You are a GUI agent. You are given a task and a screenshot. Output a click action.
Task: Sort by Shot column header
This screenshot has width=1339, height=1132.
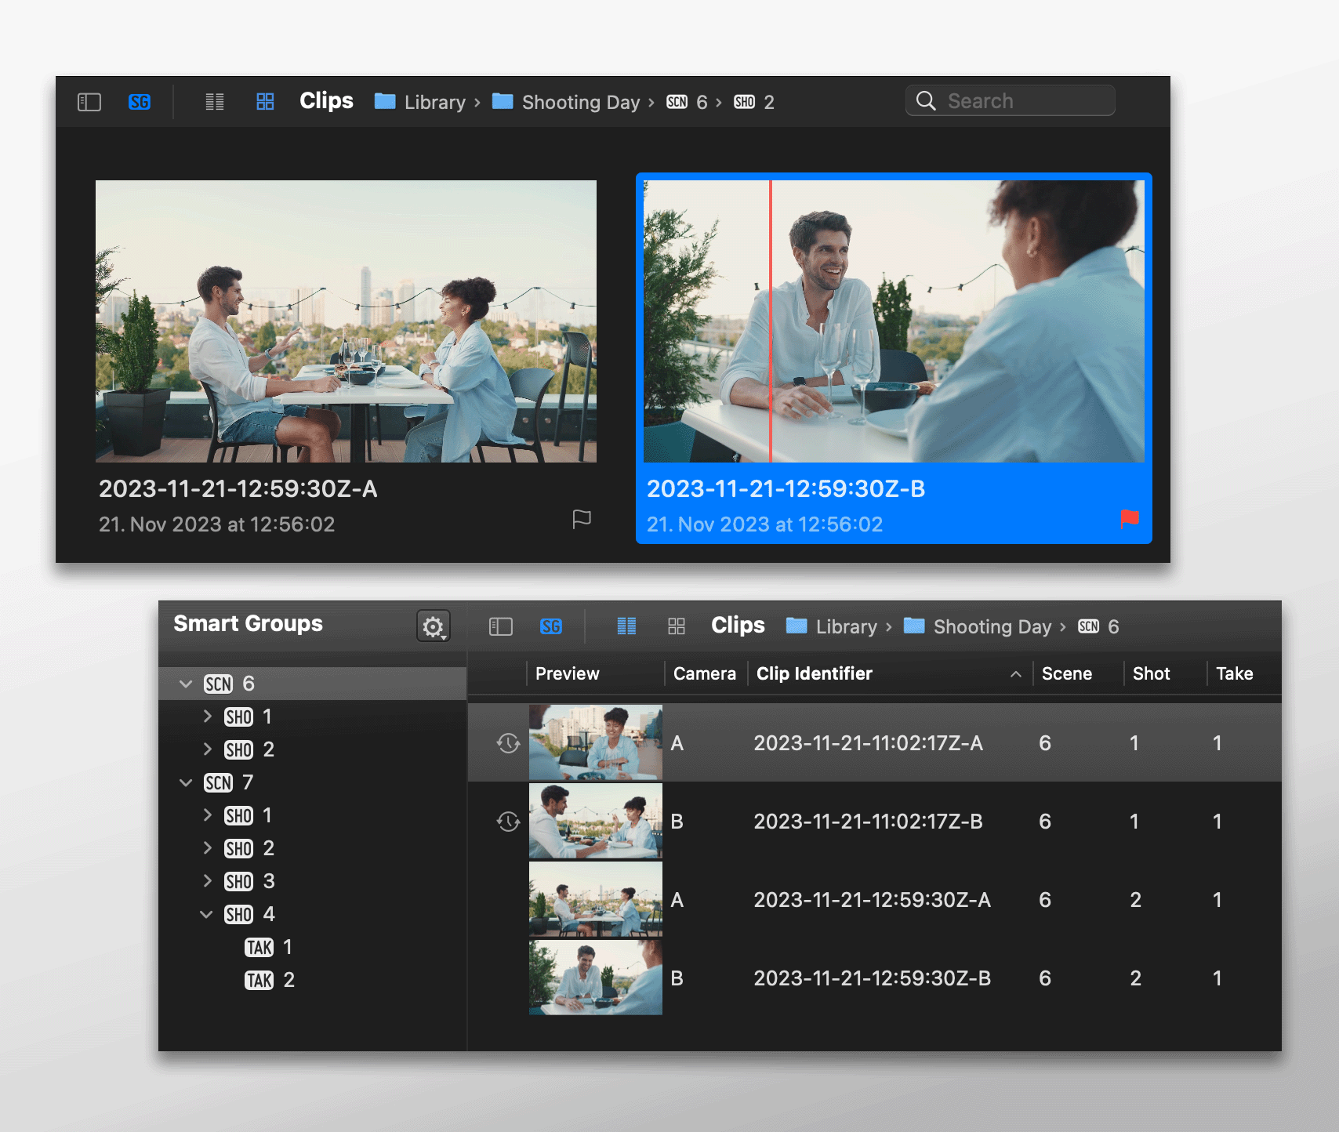[1151, 673]
